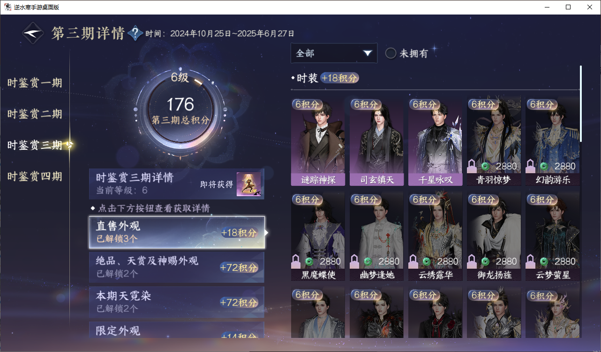Screen dimensions: 601x352
Task: Select the 谜踪神探 outfit thumbnail
Action: [x=318, y=141]
